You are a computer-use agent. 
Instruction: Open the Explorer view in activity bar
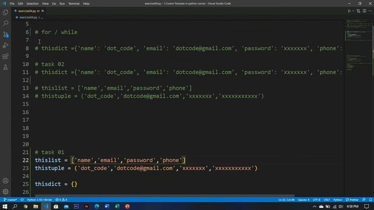pyautogui.click(x=5, y=12)
